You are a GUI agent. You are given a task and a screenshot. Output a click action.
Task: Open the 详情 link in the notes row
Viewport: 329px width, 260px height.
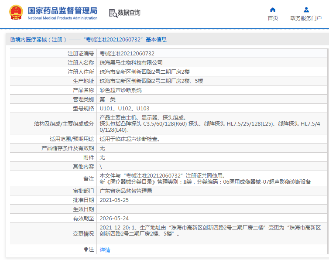click(x=105, y=250)
